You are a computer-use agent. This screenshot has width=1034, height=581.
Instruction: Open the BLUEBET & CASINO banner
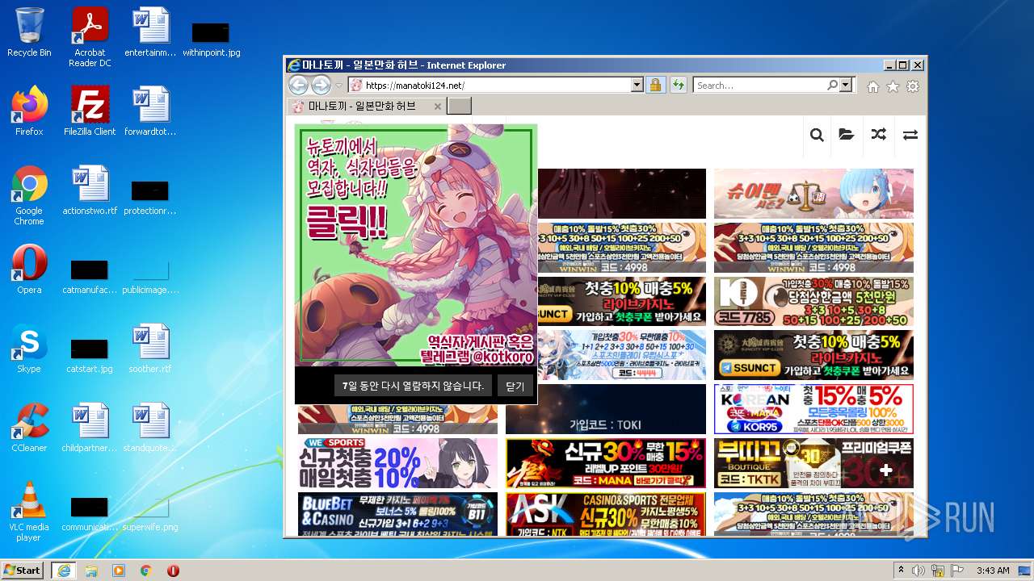click(x=397, y=514)
